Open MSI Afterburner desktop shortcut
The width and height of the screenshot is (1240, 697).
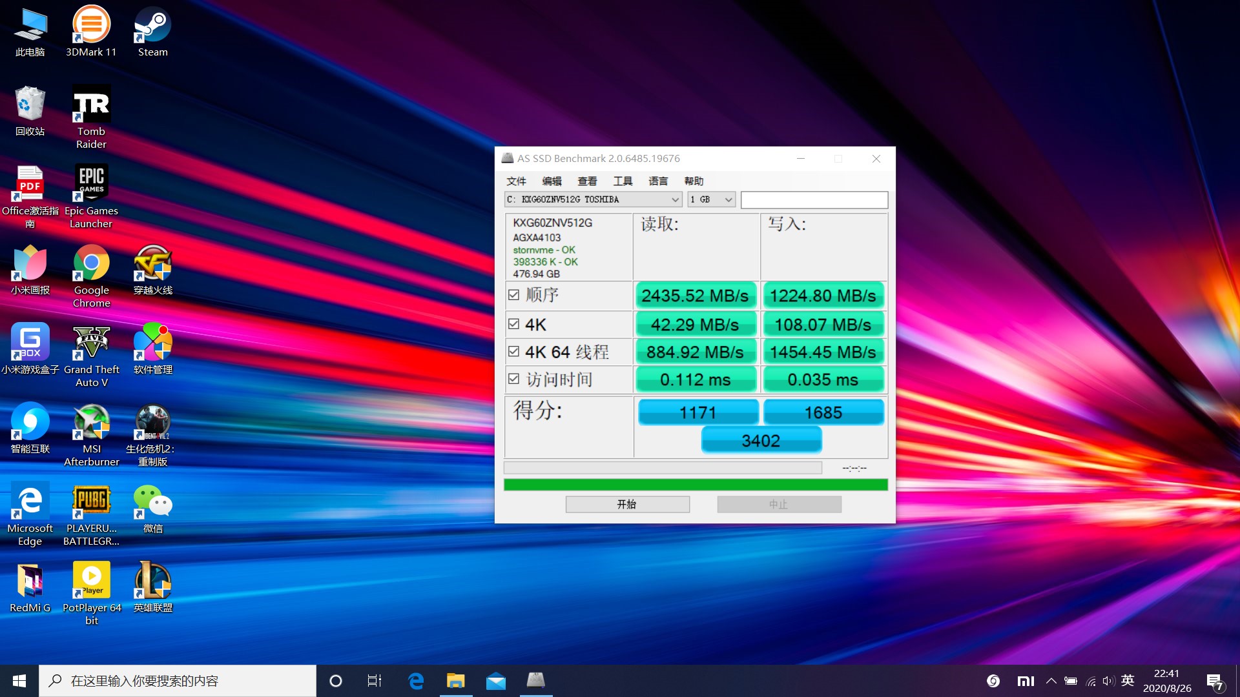coord(91,423)
